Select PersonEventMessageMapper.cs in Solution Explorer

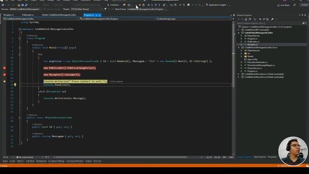(x=261, y=65)
